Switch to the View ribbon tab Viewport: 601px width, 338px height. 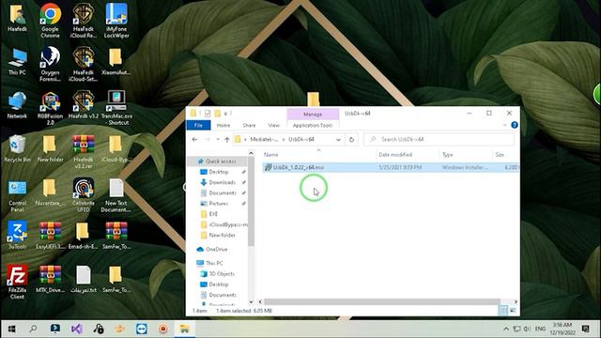pos(273,125)
